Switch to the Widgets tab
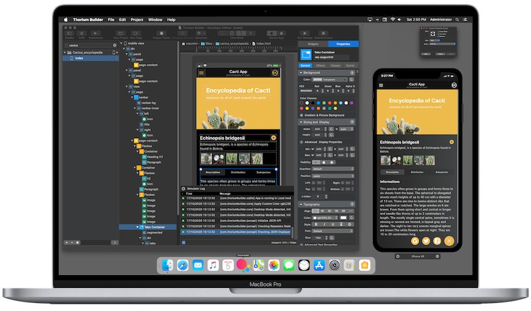Image resolution: width=531 pixels, height=311 pixels. [313, 44]
